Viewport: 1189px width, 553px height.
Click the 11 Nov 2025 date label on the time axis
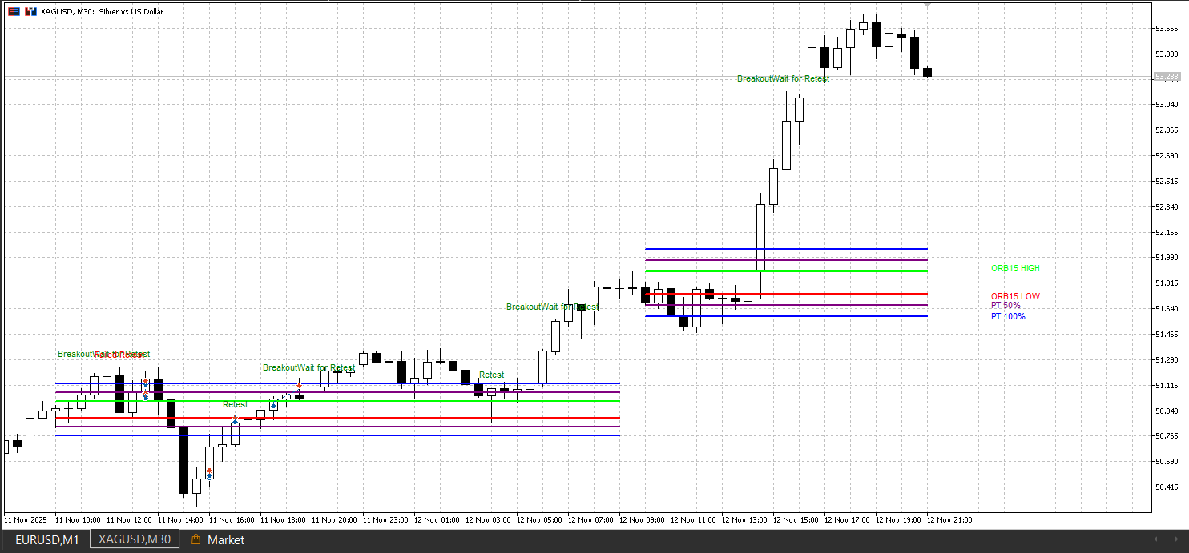click(x=25, y=519)
